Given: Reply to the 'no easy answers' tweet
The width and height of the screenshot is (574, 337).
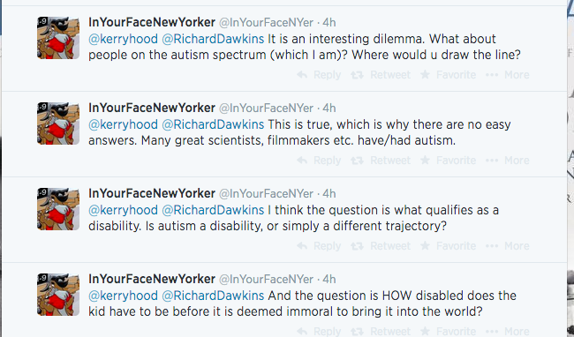Looking at the screenshot, I should click(319, 161).
